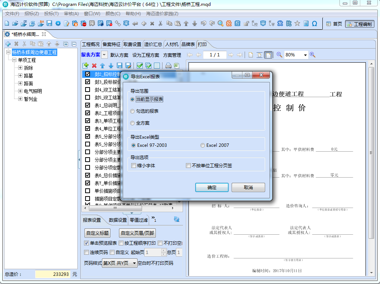Click the blue gear settings toolbar icon

coord(58,23)
